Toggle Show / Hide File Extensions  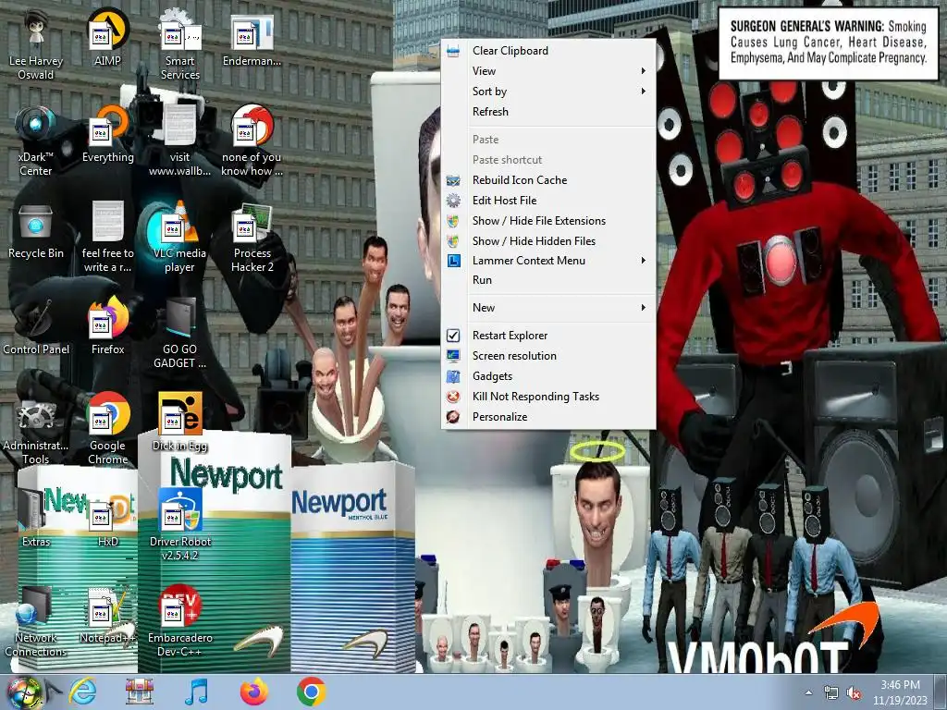tap(548, 221)
